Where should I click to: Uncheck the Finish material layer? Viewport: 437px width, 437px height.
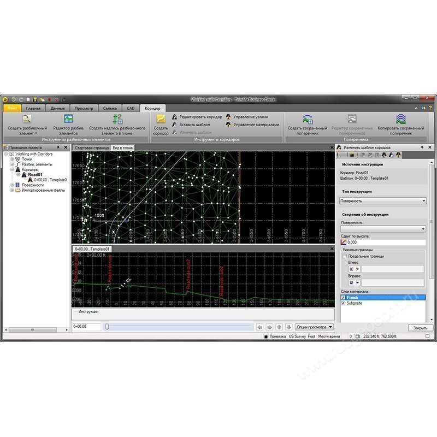point(343,297)
